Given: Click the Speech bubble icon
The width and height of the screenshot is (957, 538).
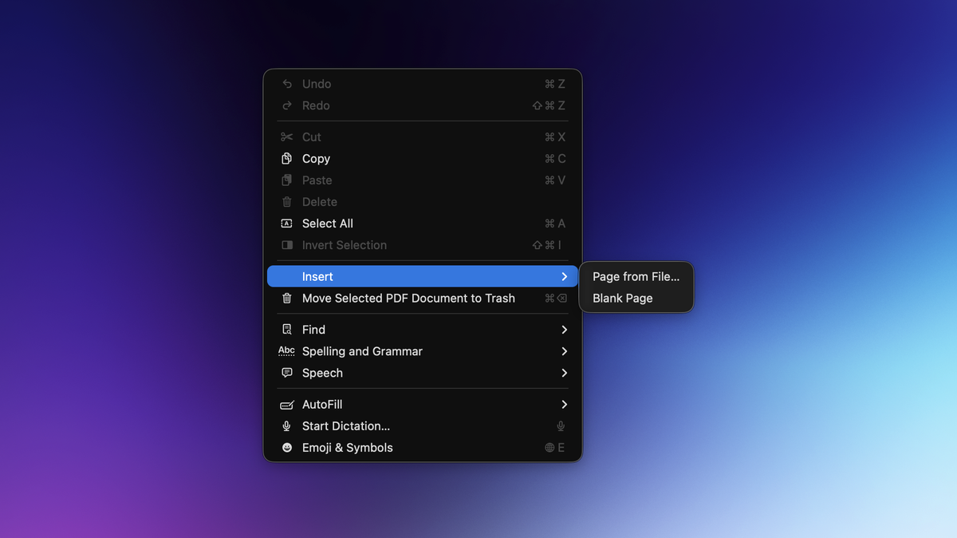Looking at the screenshot, I should coord(287,373).
